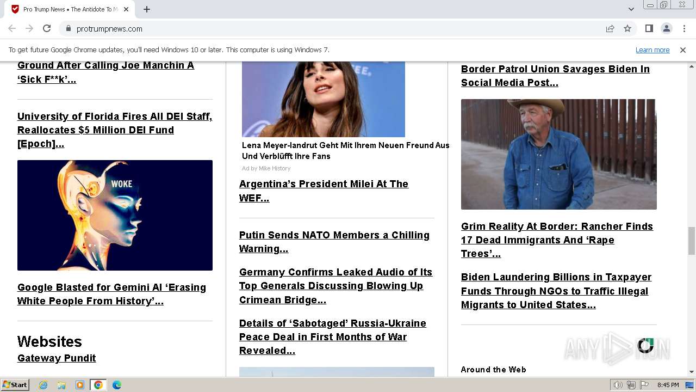Open Sabotaged Russia-Ukraine Peace Deal article
The image size is (696, 392).
point(333,337)
